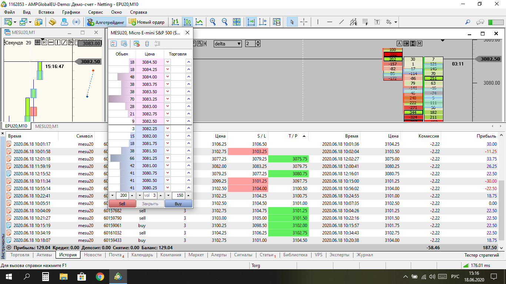Pick the horizontal line drawing tool
Screen dimensions: 506x284
tap(330, 22)
